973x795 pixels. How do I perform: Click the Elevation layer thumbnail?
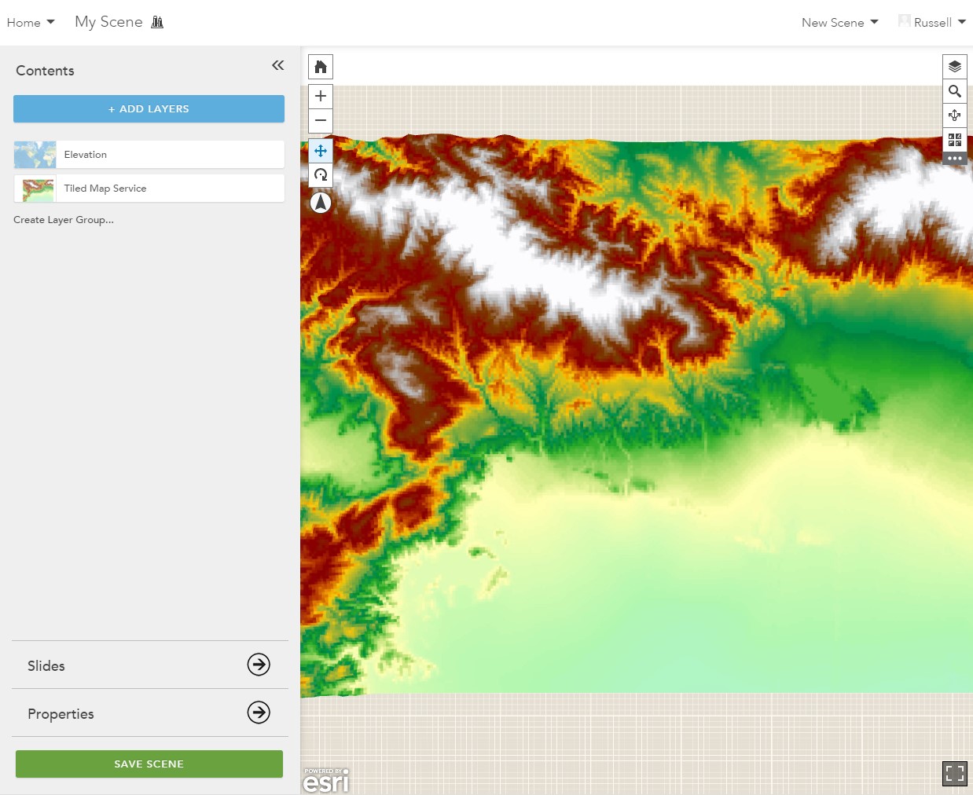(35, 155)
